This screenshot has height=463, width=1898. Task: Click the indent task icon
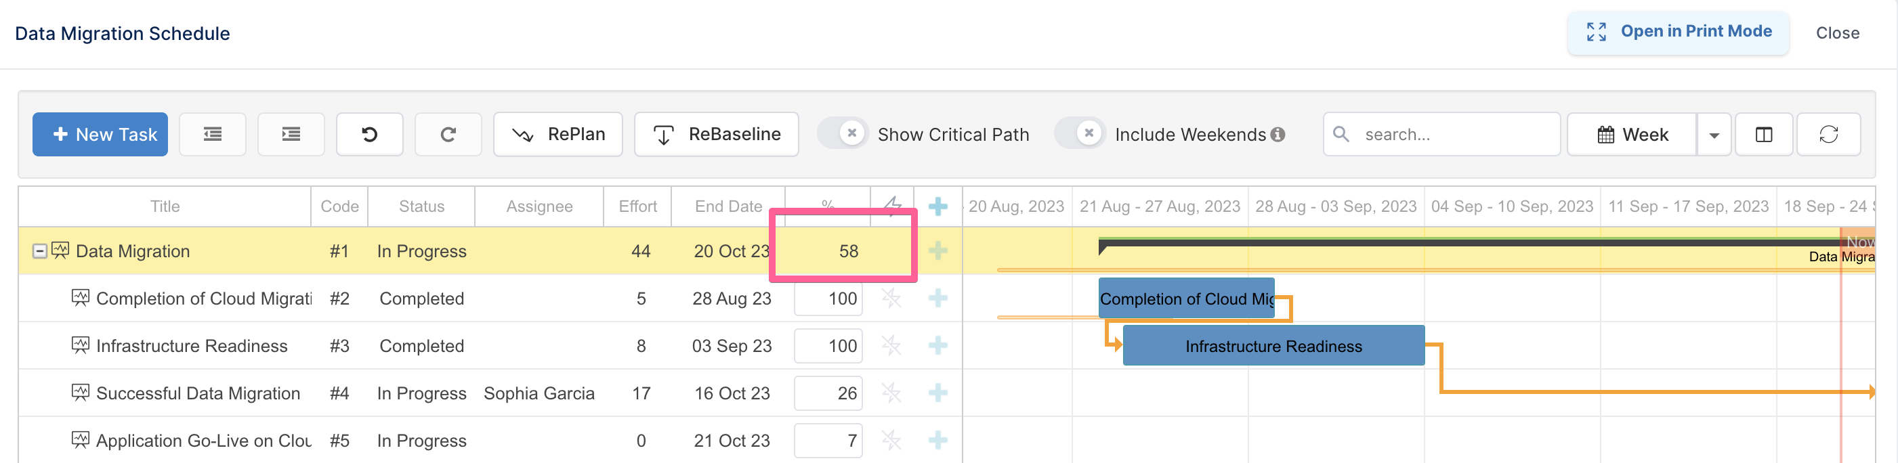(x=291, y=134)
